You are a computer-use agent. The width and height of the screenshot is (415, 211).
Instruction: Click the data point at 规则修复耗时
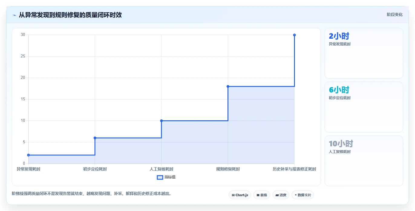[x=228, y=86]
